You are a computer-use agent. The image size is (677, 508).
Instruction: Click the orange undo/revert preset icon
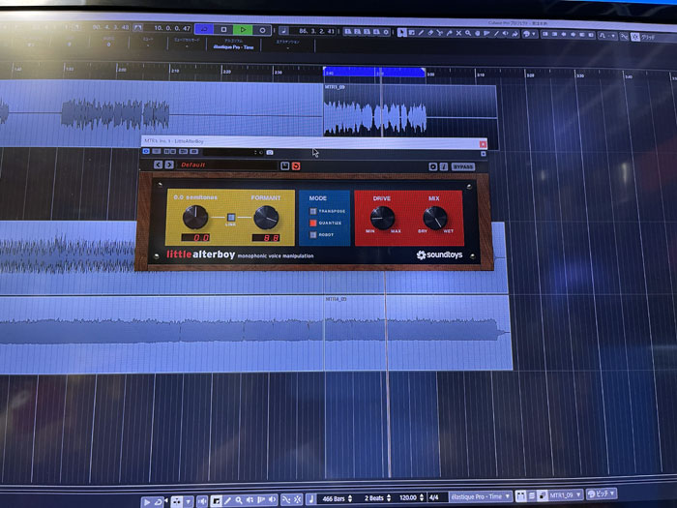(296, 166)
